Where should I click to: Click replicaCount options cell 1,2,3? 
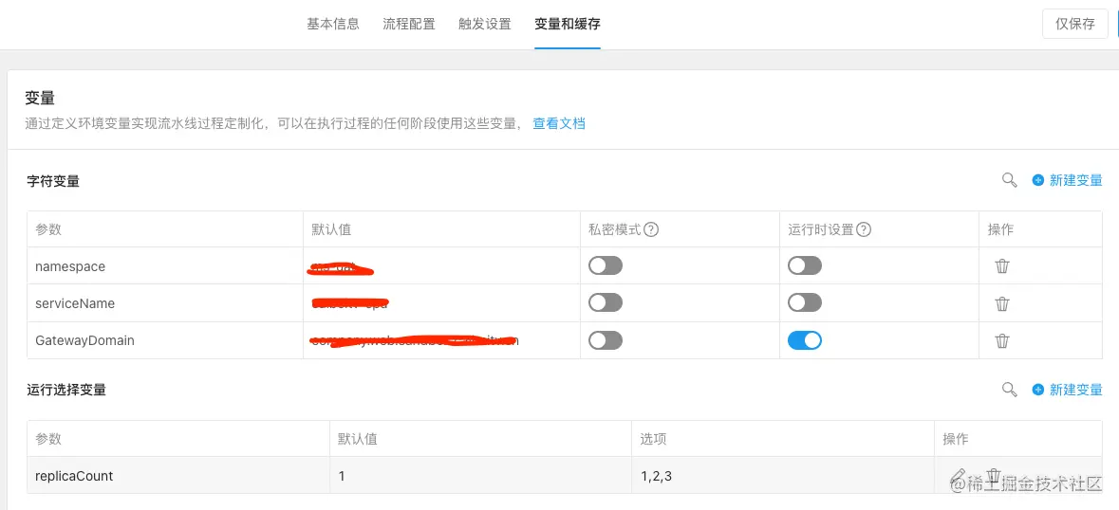(783, 475)
